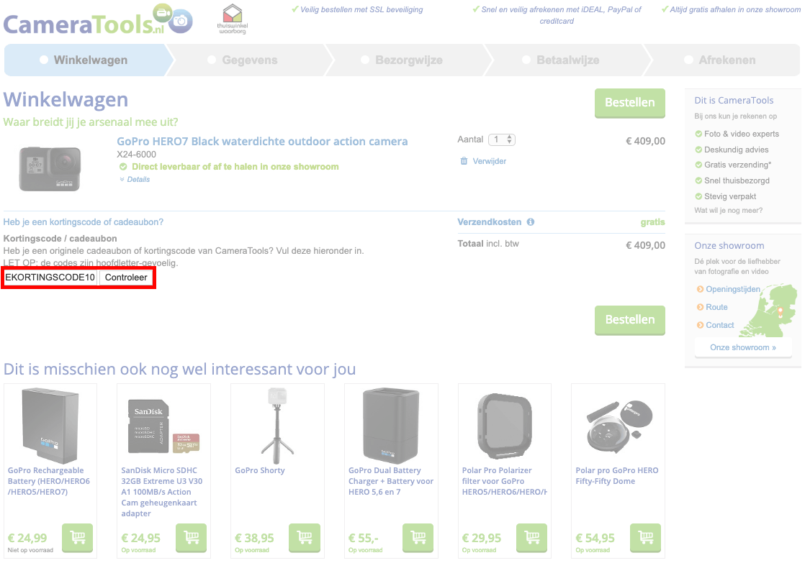Click the Controleer button
Image resolution: width=805 pixels, height=563 pixels.
tap(126, 278)
